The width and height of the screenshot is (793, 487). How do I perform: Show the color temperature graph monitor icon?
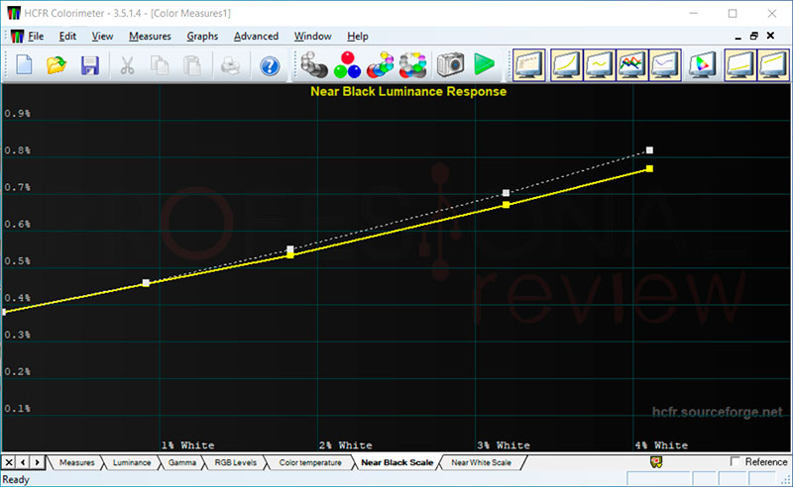coord(665,64)
